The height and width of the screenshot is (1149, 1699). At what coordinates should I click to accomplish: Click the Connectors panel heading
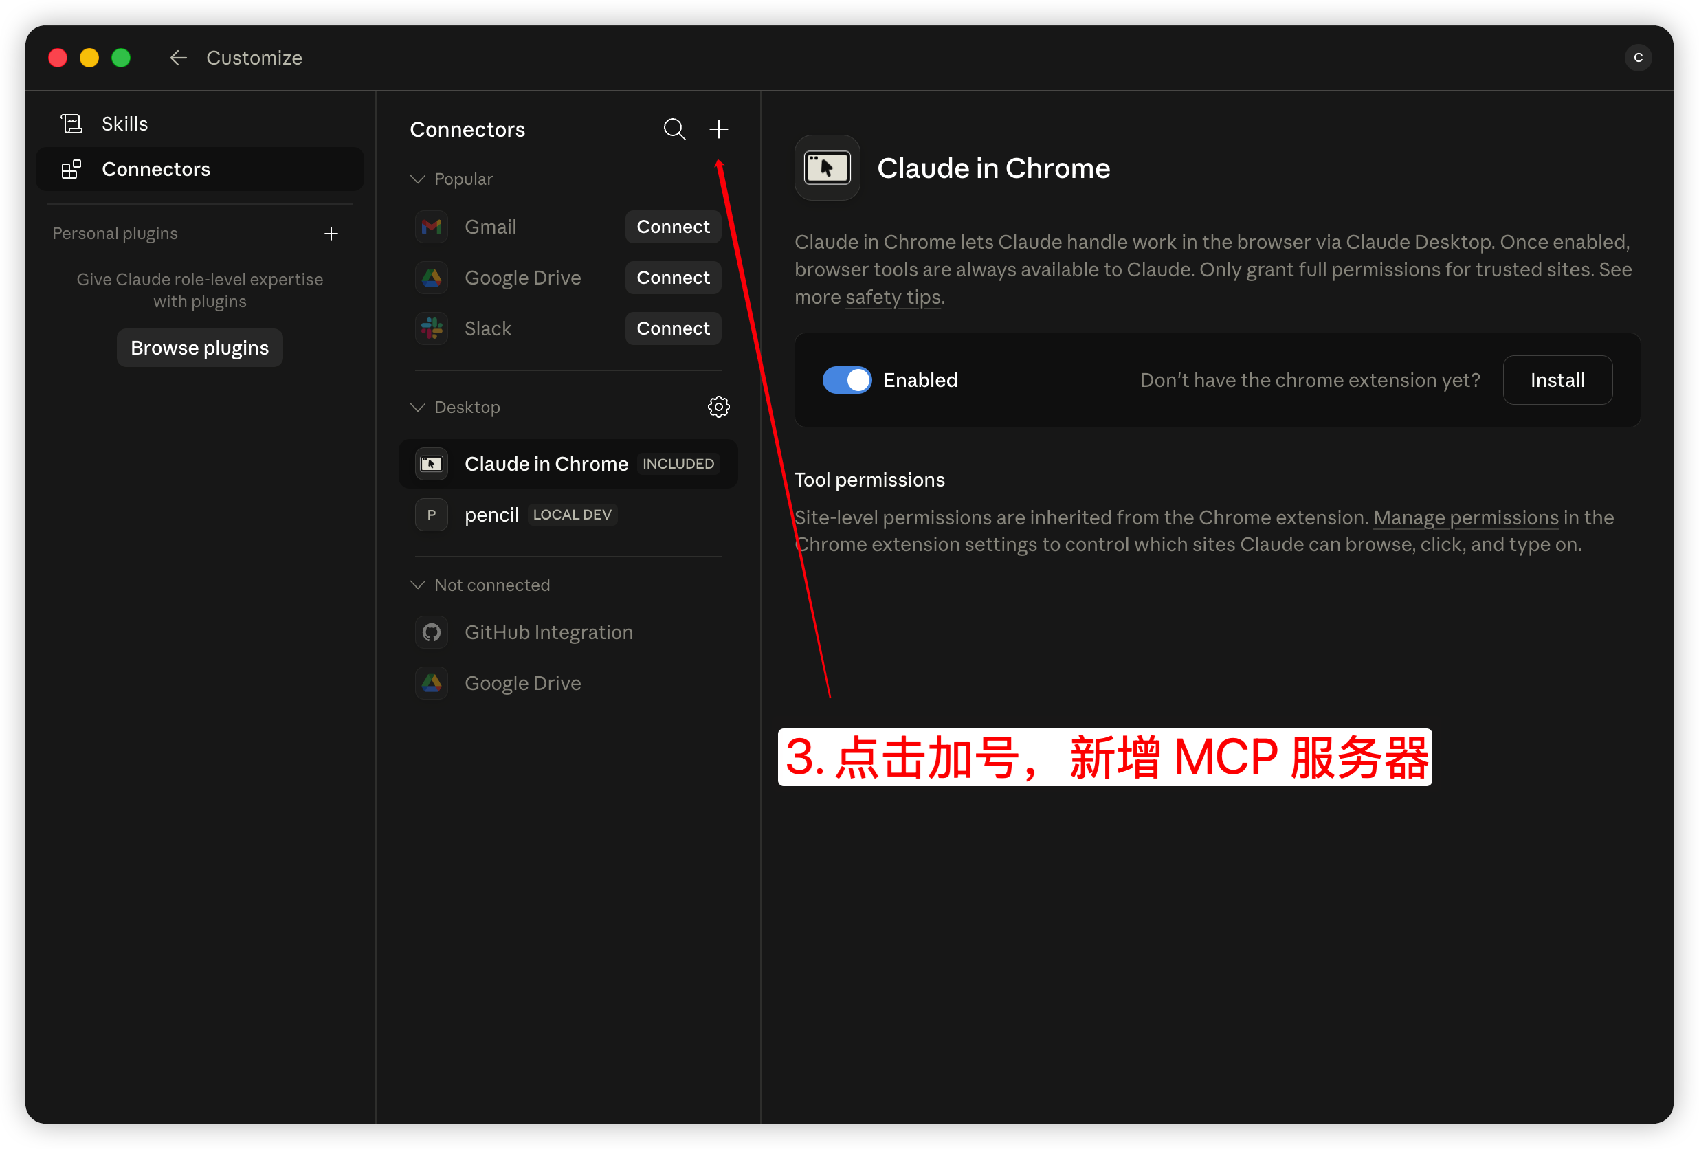pos(467,129)
